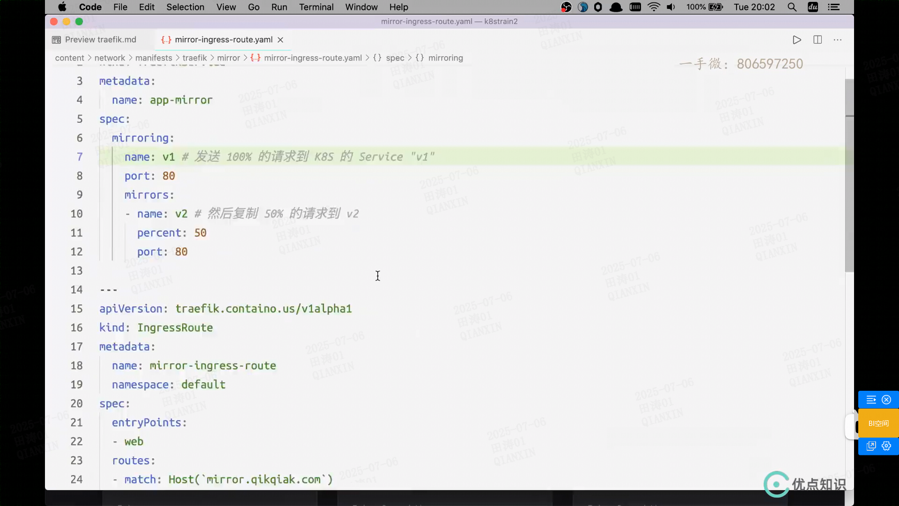The width and height of the screenshot is (899, 506).
Task: Open the Control Center list icon
Action: (834, 7)
